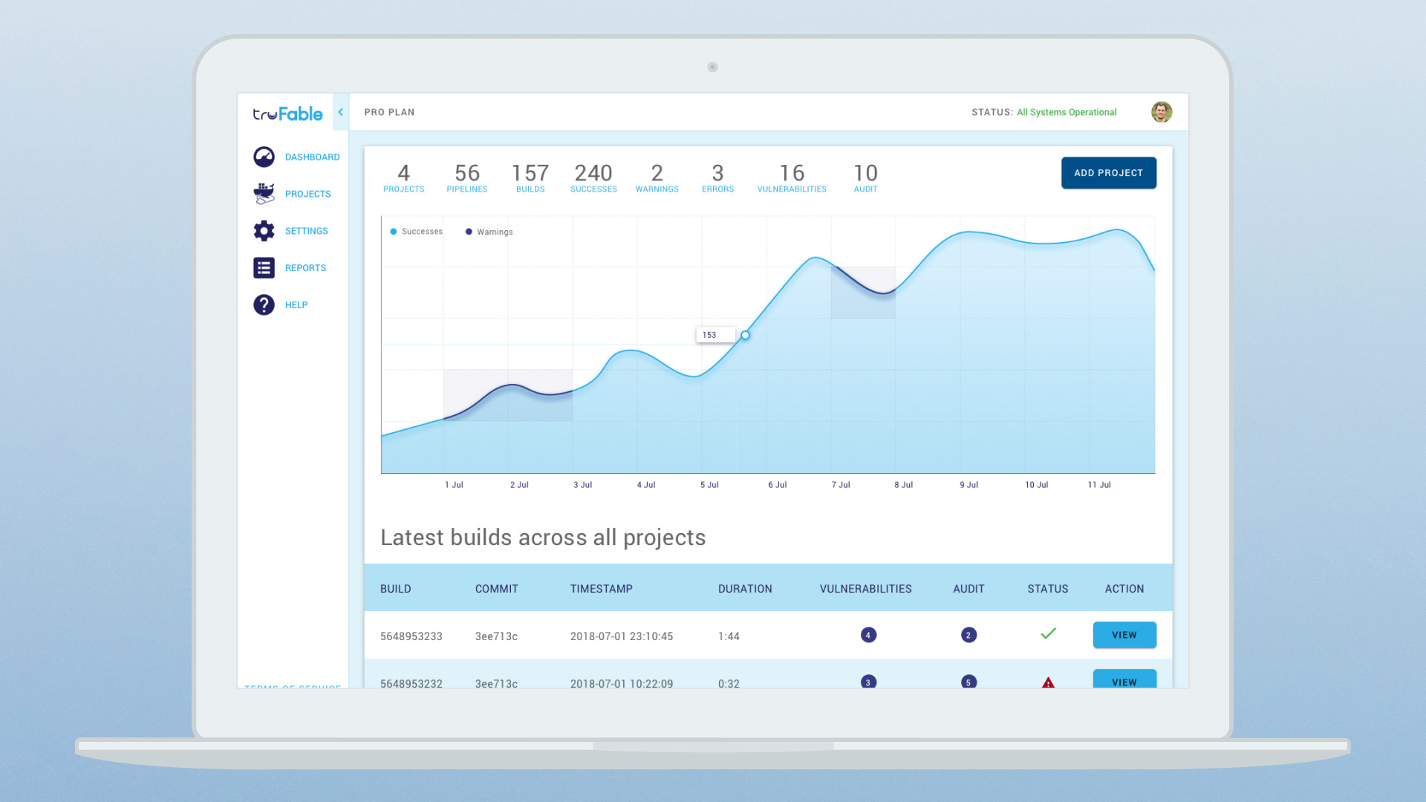Select the Errors stat counter
This screenshot has height=802, width=1426.
pyautogui.click(x=717, y=178)
